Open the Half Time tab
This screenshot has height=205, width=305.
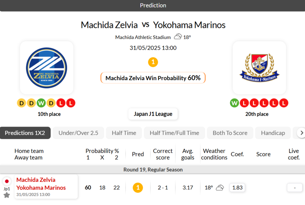point(124,133)
